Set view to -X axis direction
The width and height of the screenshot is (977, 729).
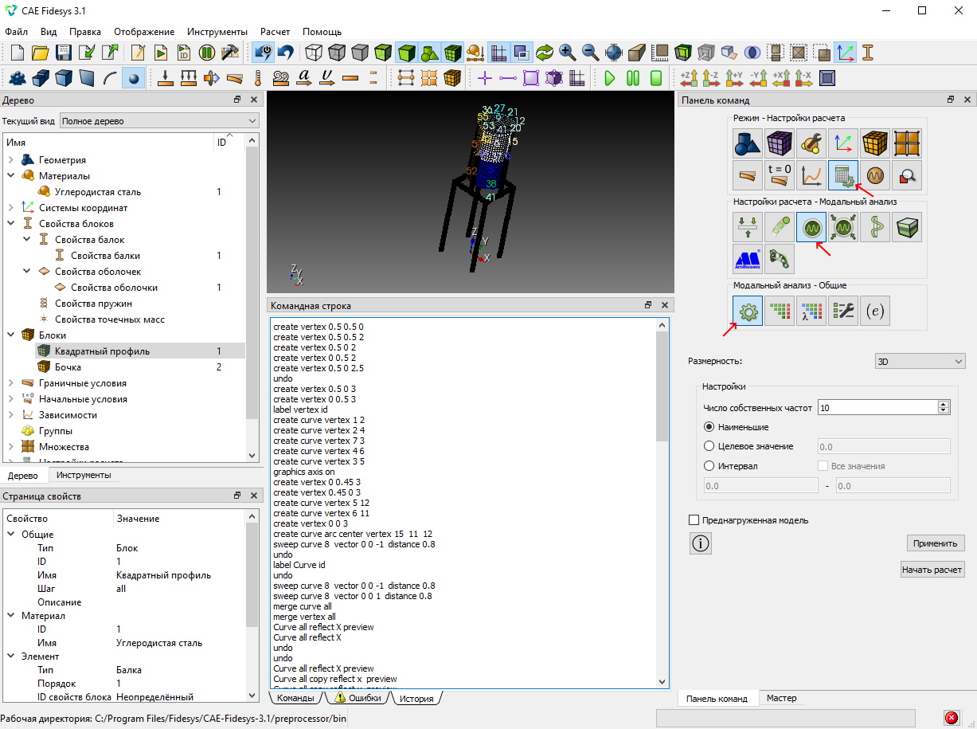pos(804,78)
